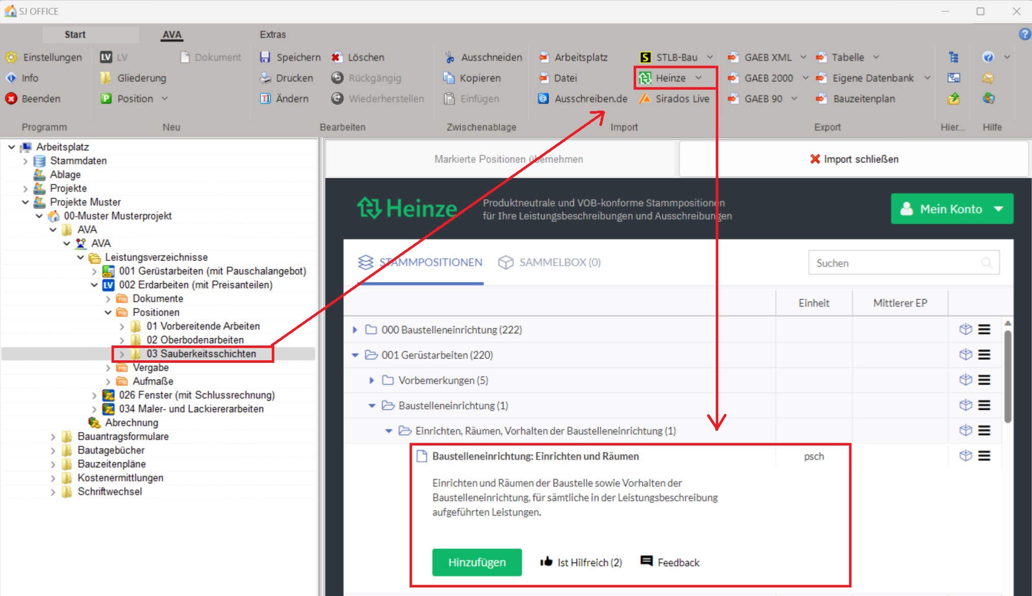Image resolution: width=1032 pixels, height=596 pixels.
Task: Click the Ändern edit icon
Action: pos(265,98)
